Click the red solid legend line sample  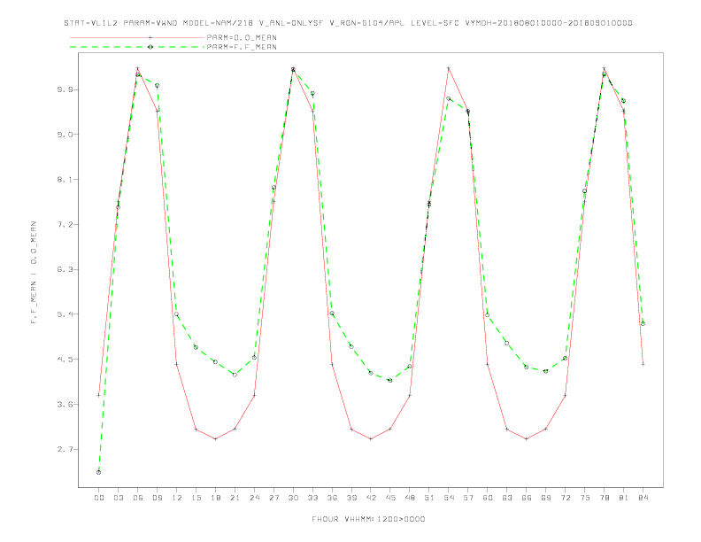point(137,37)
